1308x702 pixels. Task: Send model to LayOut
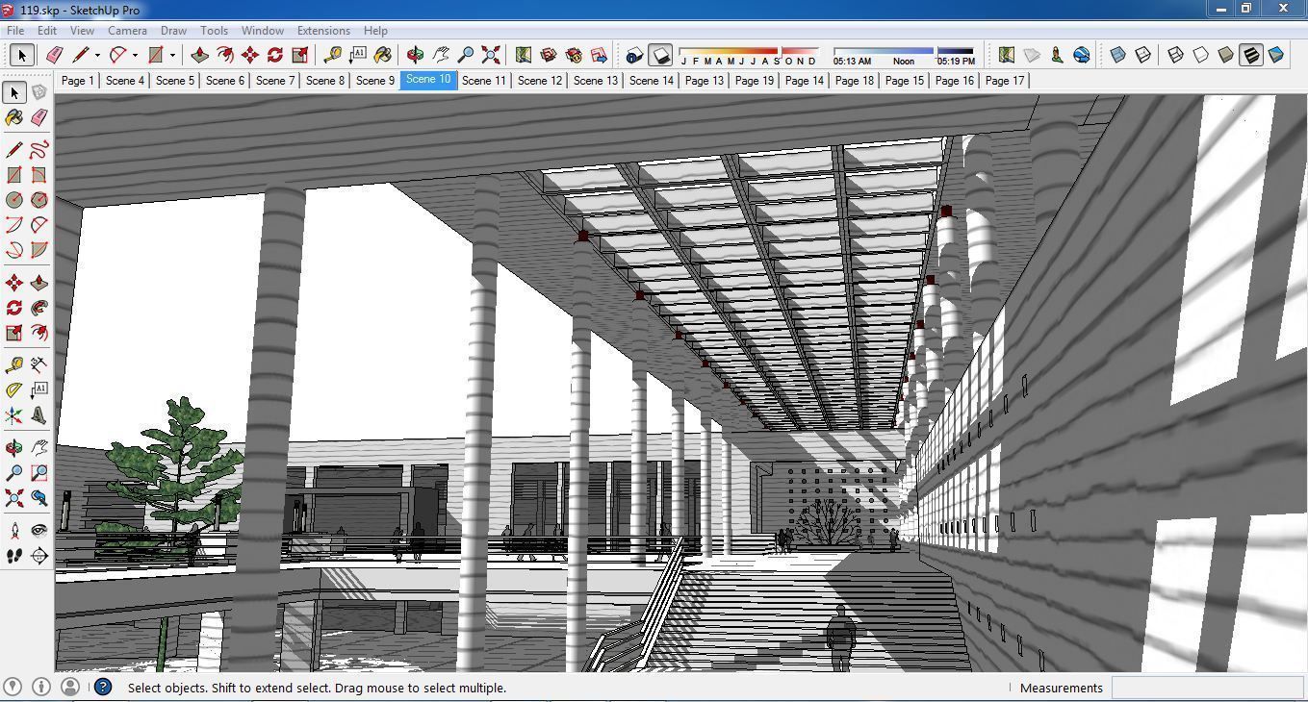click(x=599, y=55)
